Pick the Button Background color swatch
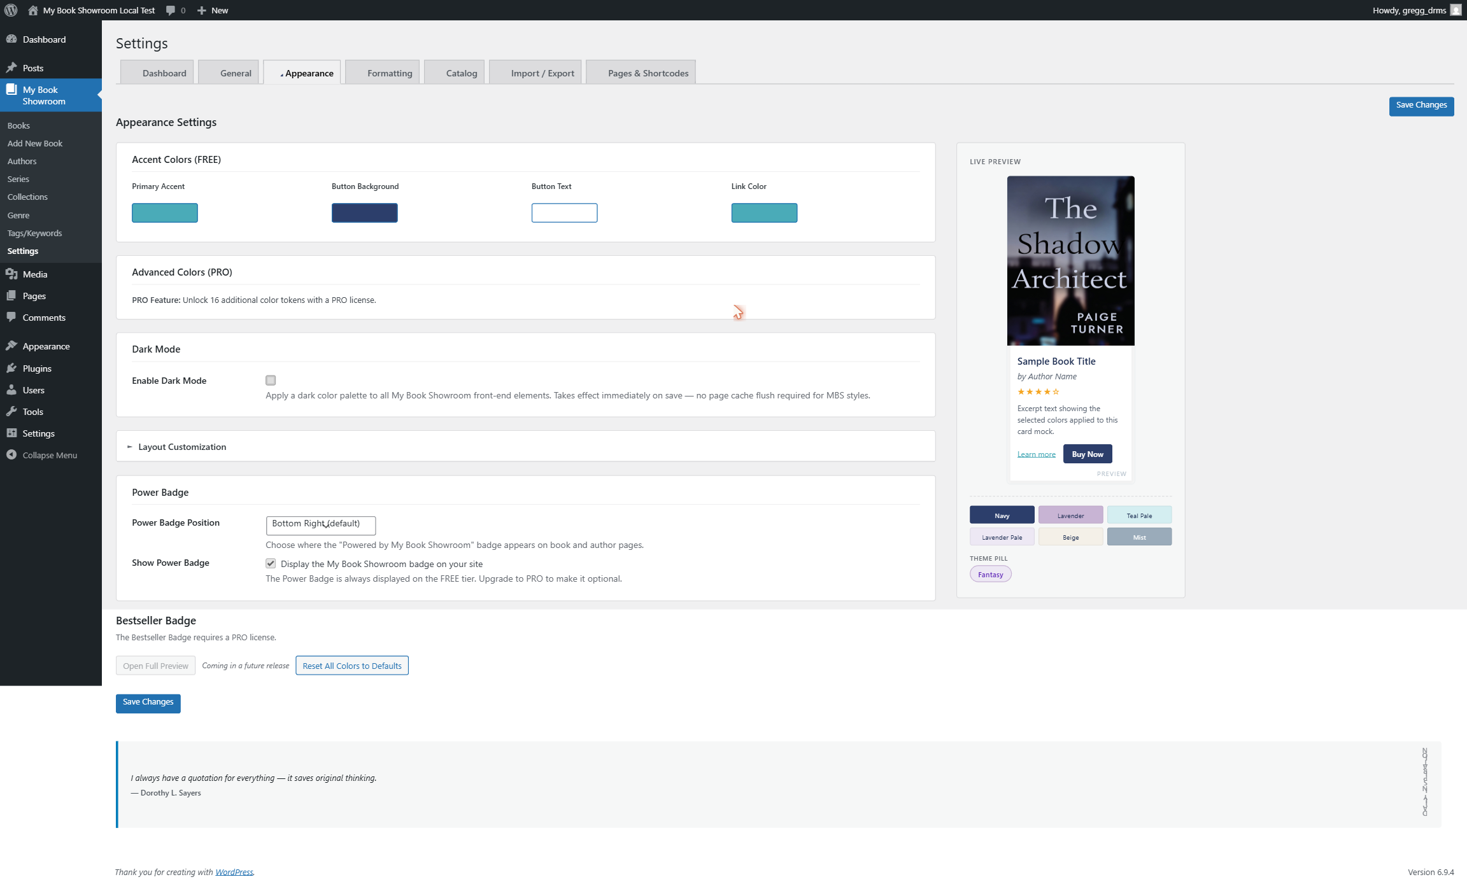 tap(365, 213)
